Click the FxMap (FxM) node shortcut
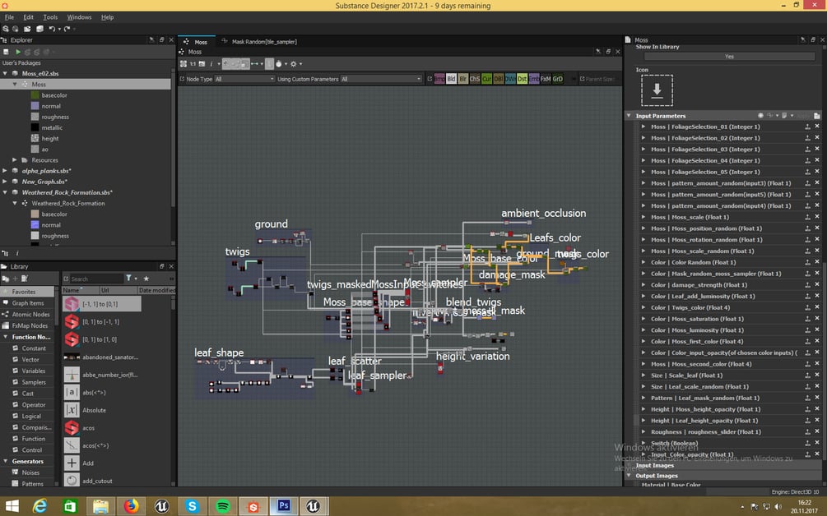 (546, 79)
